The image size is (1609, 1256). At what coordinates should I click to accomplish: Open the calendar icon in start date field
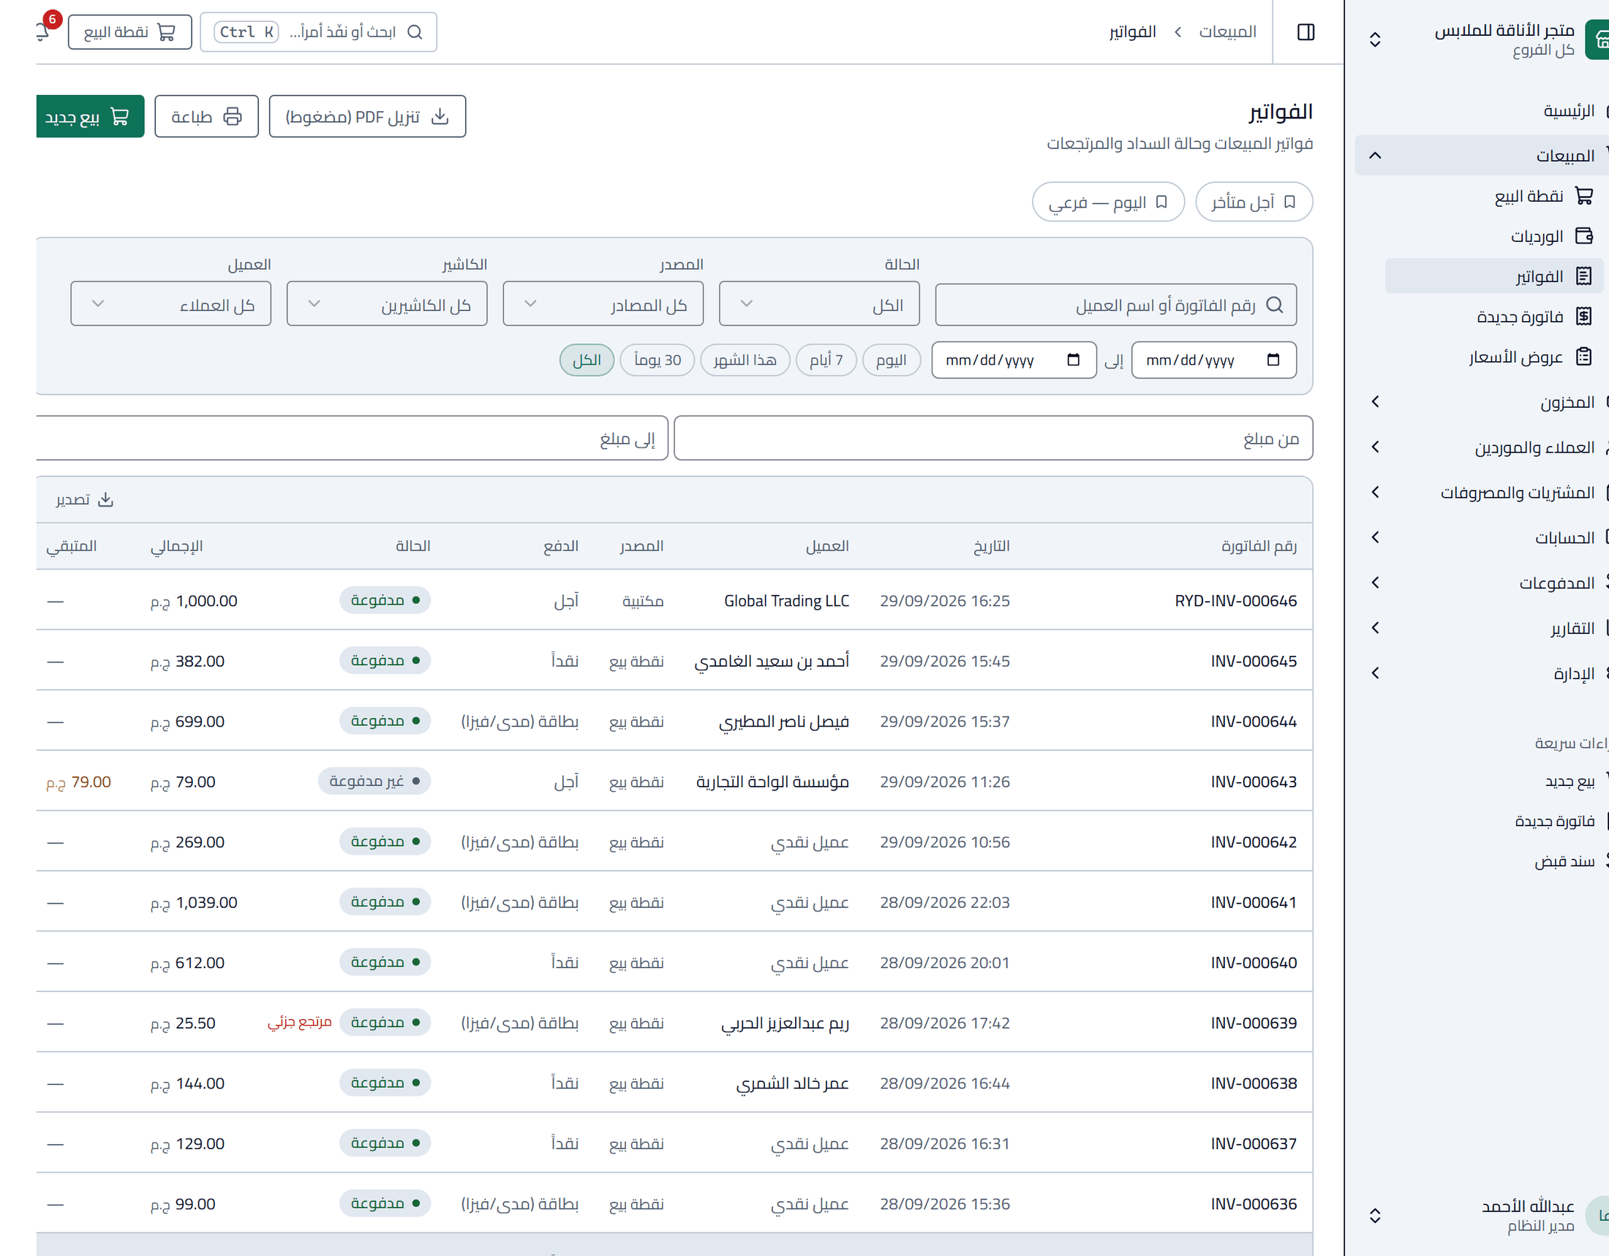tap(1273, 360)
